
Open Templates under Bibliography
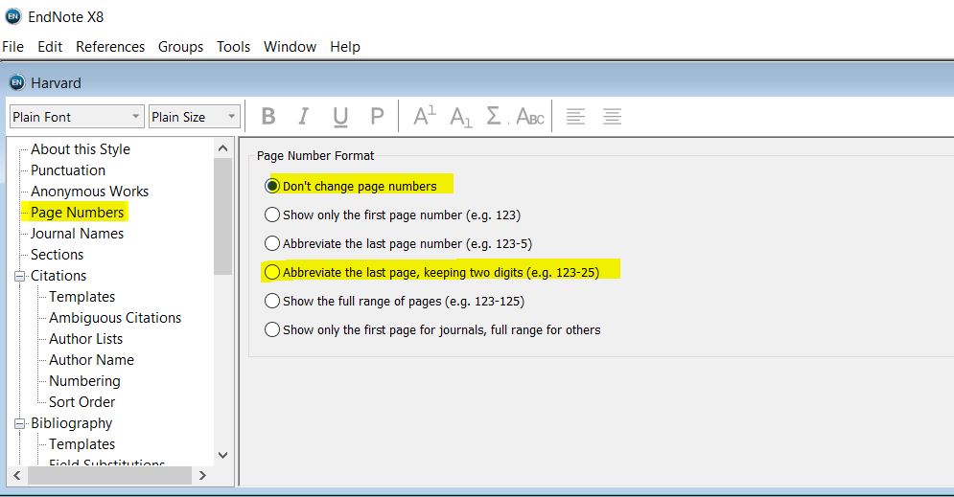coord(82,444)
